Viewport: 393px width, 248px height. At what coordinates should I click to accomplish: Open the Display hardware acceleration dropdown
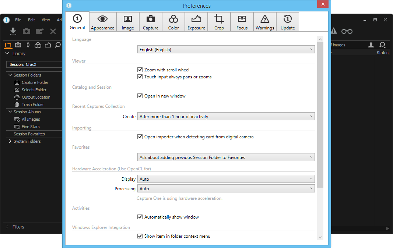click(x=226, y=179)
